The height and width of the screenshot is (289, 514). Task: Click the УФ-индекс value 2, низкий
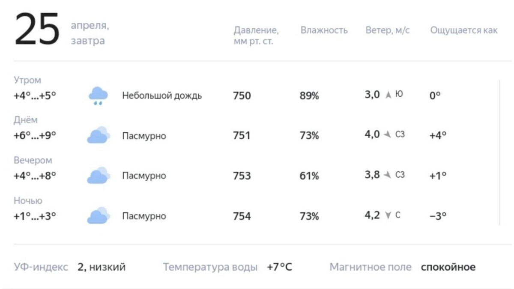102,267
